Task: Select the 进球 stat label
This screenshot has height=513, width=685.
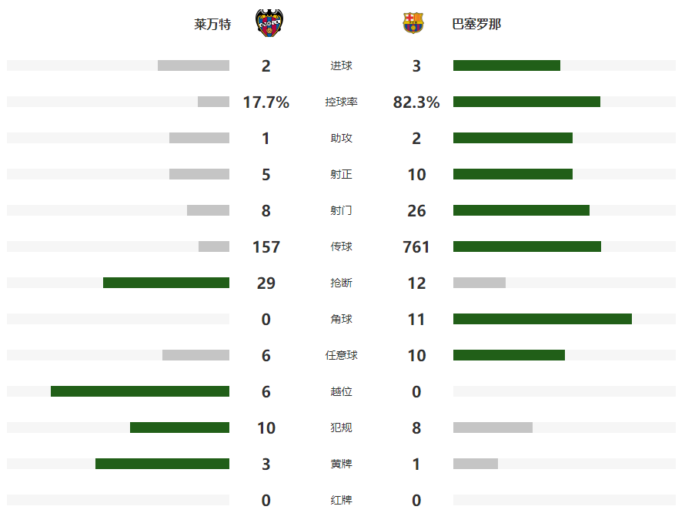Action: (341, 66)
